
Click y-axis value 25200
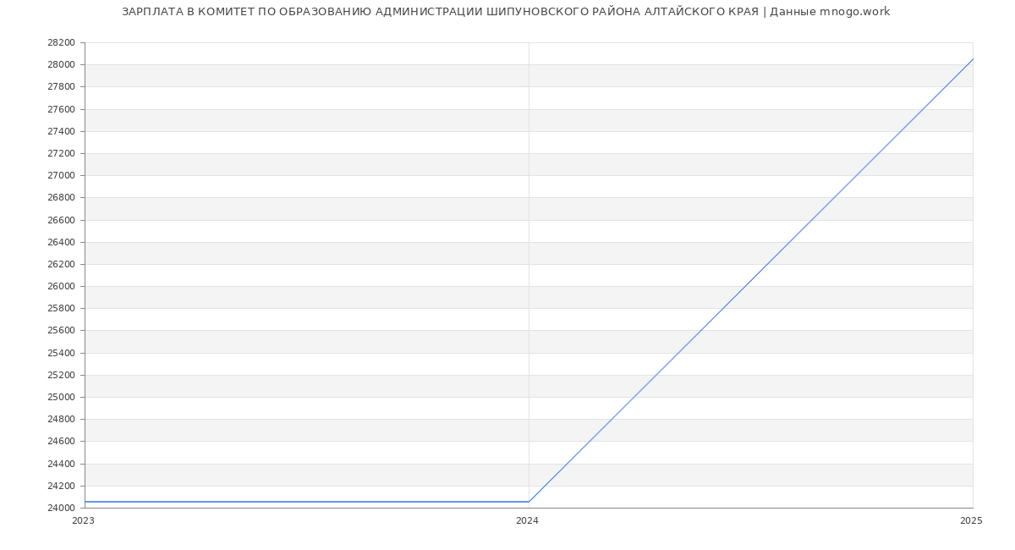pyautogui.click(x=61, y=375)
